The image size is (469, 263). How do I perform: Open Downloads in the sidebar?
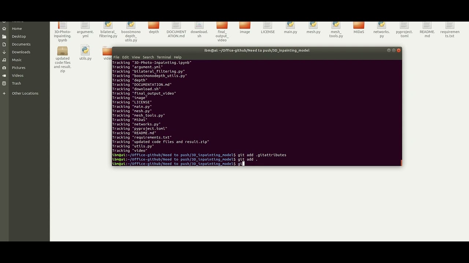pyautogui.click(x=21, y=52)
